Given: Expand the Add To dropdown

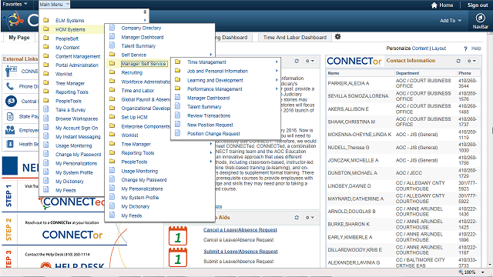Looking at the screenshot, I should tap(451, 21).
